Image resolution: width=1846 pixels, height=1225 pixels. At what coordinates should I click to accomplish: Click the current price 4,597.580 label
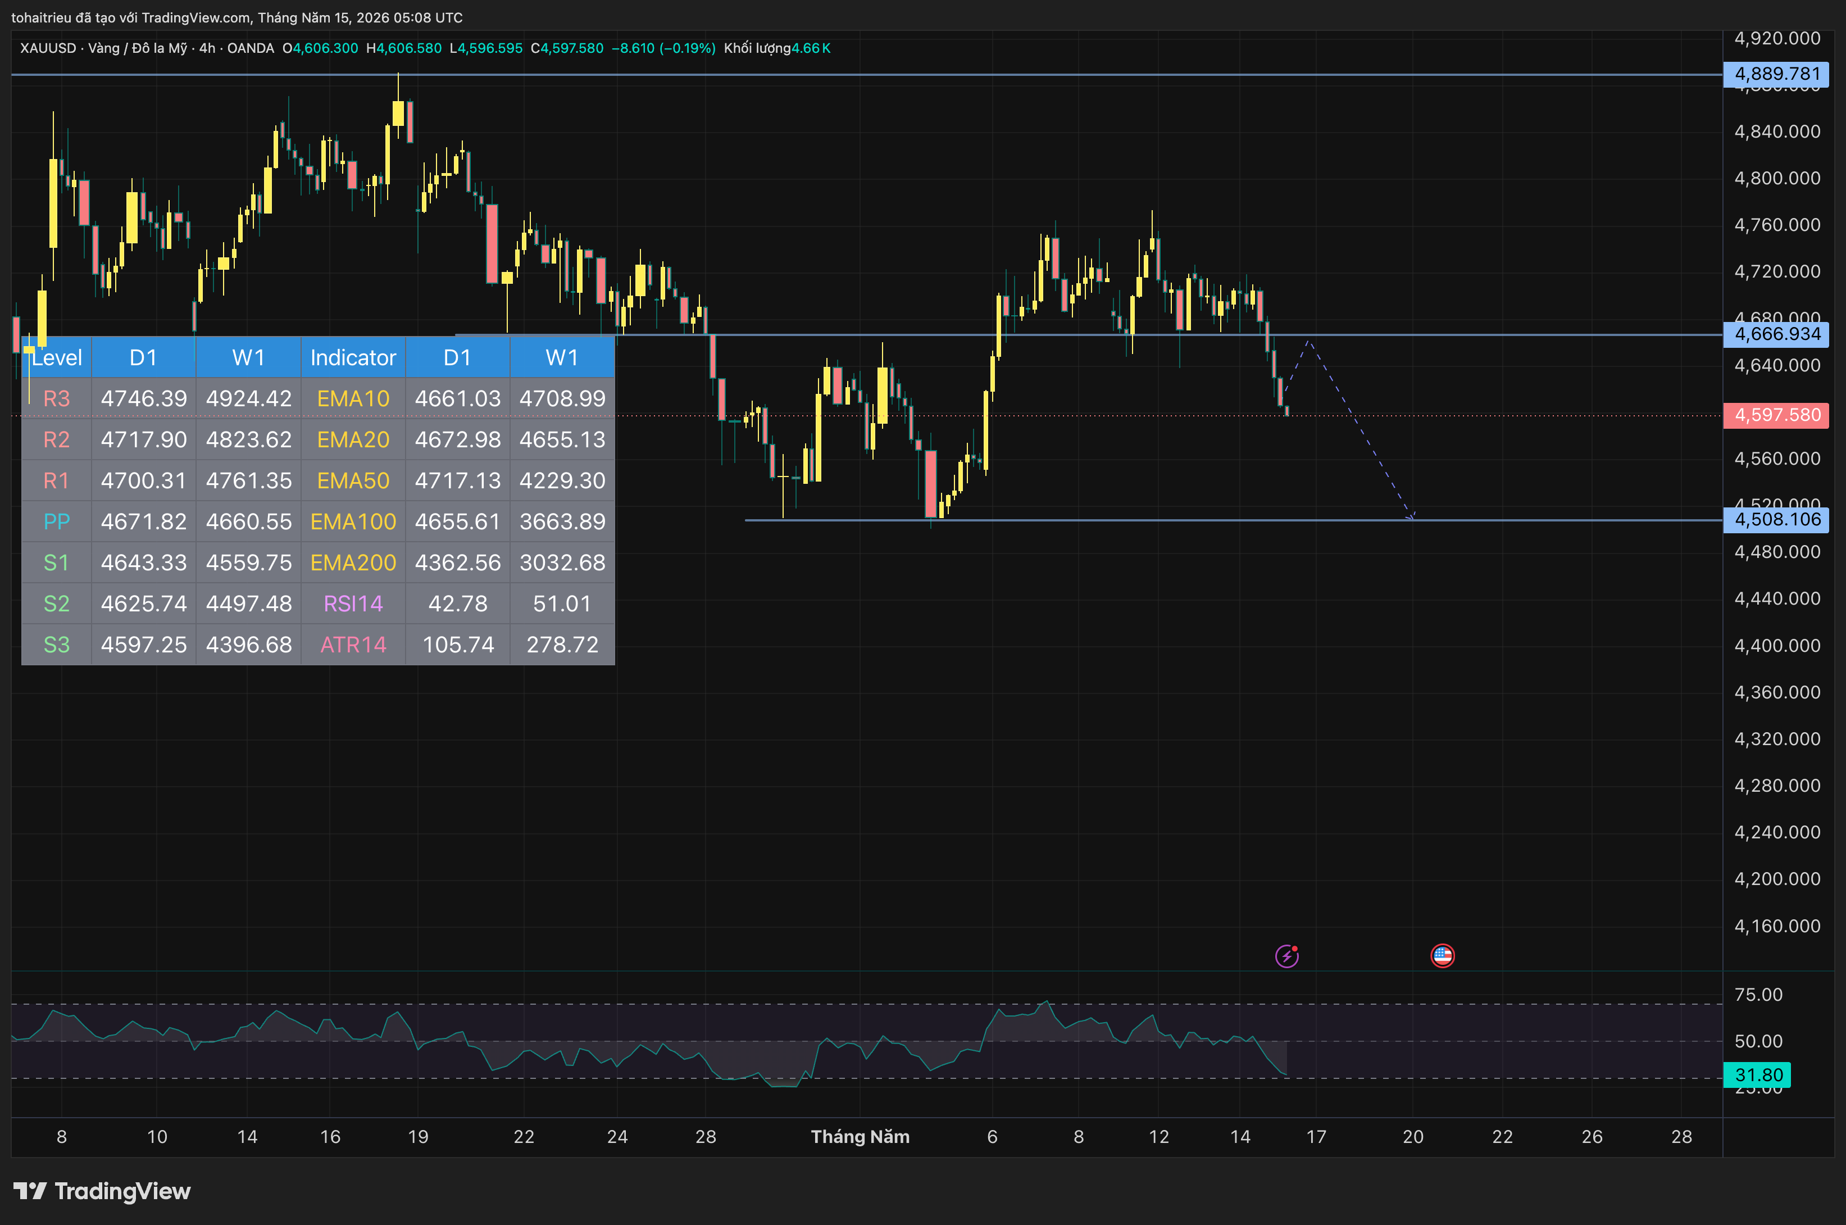[1776, 415]
